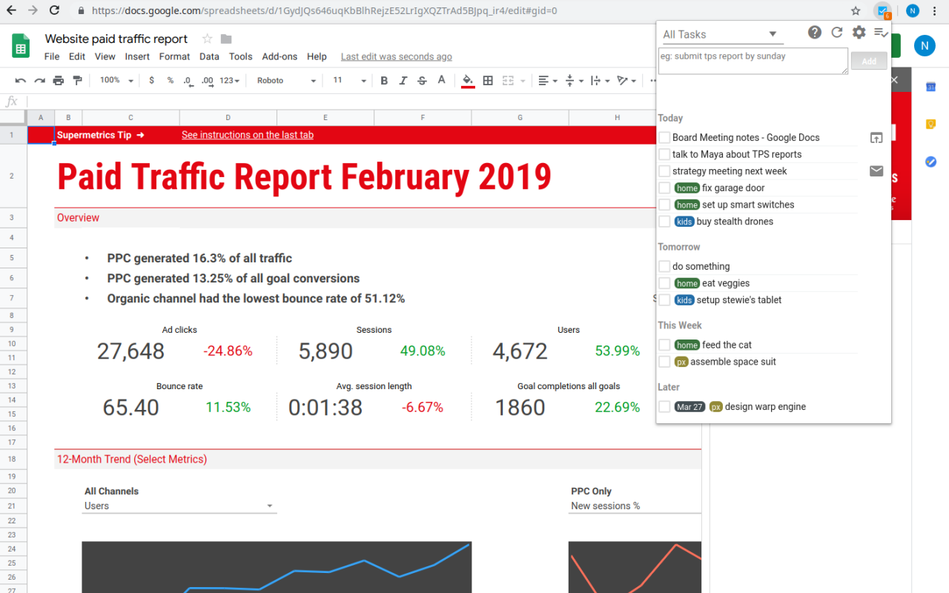Click the help question mark icon
This screenshot has height=593, width=949.
tap(814, 32)
